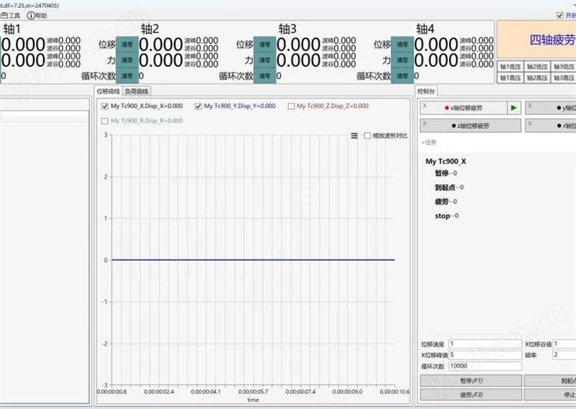
Task: Uncheck My Tc900_Y.Disp_Y curve
Action: click(199, 106)
